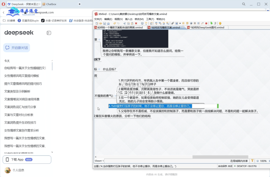Select topic starting with 3.在一个家庭中
Screen dimensions: 270x177
(x=159, y=99)
